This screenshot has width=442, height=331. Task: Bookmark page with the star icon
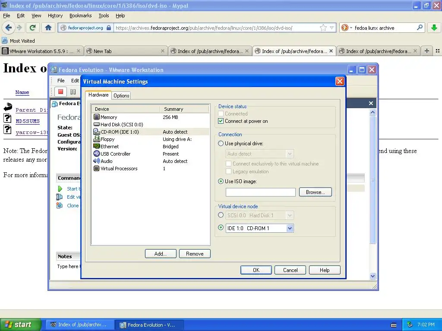pos(323,28)
